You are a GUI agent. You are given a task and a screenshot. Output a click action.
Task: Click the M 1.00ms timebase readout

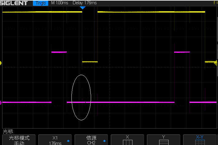click(x=59, y=3)
